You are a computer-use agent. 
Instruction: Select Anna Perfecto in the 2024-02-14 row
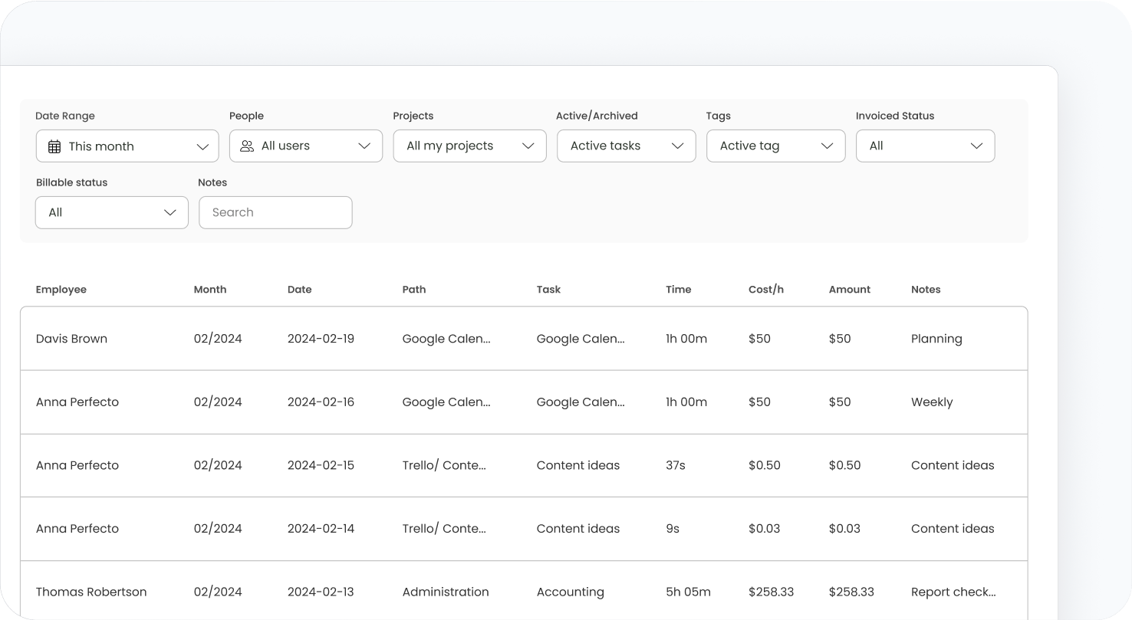point(77,529)
